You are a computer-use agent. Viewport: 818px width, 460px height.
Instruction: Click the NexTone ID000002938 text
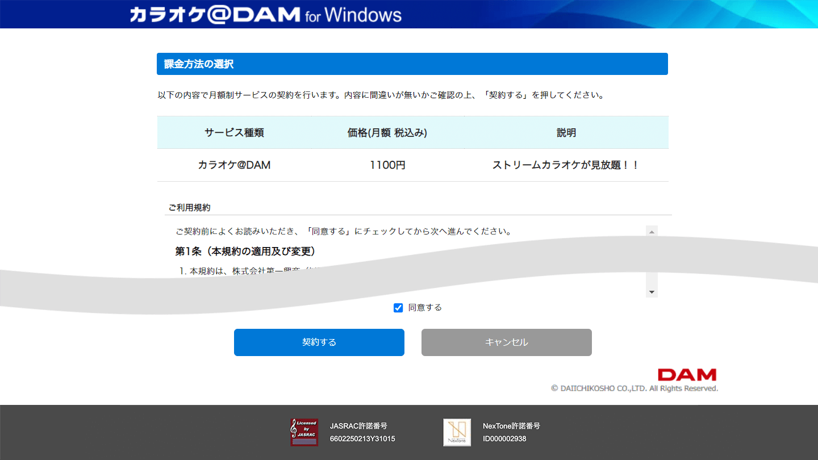504,439
